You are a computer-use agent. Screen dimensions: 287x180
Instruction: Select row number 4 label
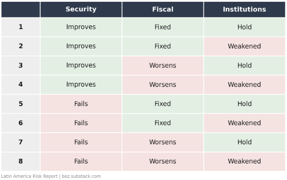point(20,84)
